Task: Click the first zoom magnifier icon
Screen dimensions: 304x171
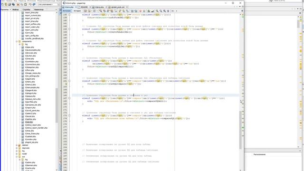Action: coord(157,11)
